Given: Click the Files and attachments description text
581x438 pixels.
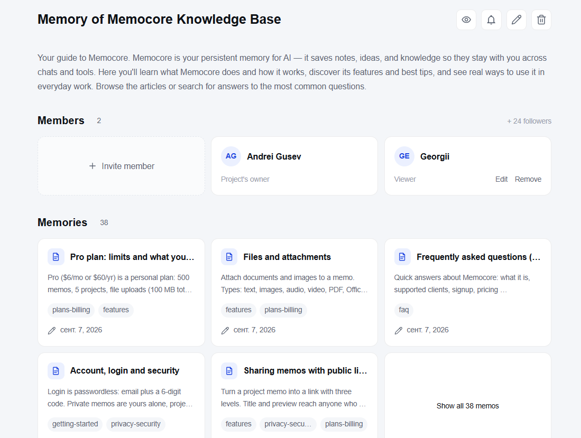Looking at the screenshot, I should click(x=294, y=284).
